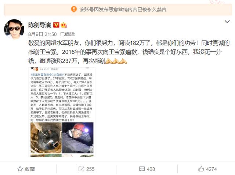Screen dimensions: 235x175
Task: Like the post with 4274 likes
Action: [207, 169]
